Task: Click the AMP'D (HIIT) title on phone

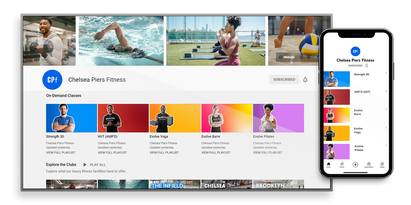Action: 362,92
